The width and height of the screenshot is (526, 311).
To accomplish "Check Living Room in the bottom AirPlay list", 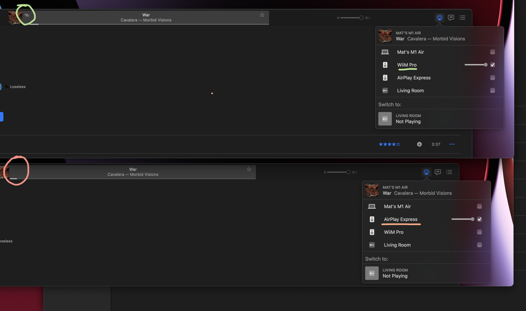I will [x=479, y=245].
